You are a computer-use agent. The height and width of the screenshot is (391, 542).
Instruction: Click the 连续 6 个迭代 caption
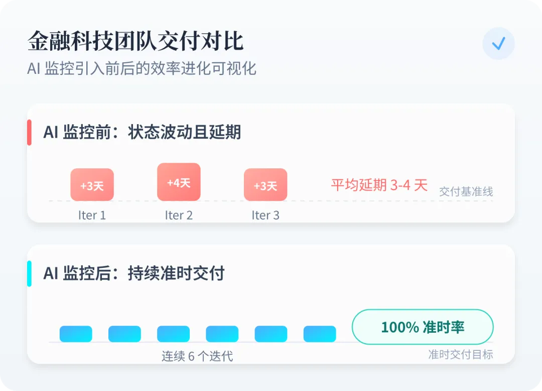pyautogui.click(x=197, y=356)
